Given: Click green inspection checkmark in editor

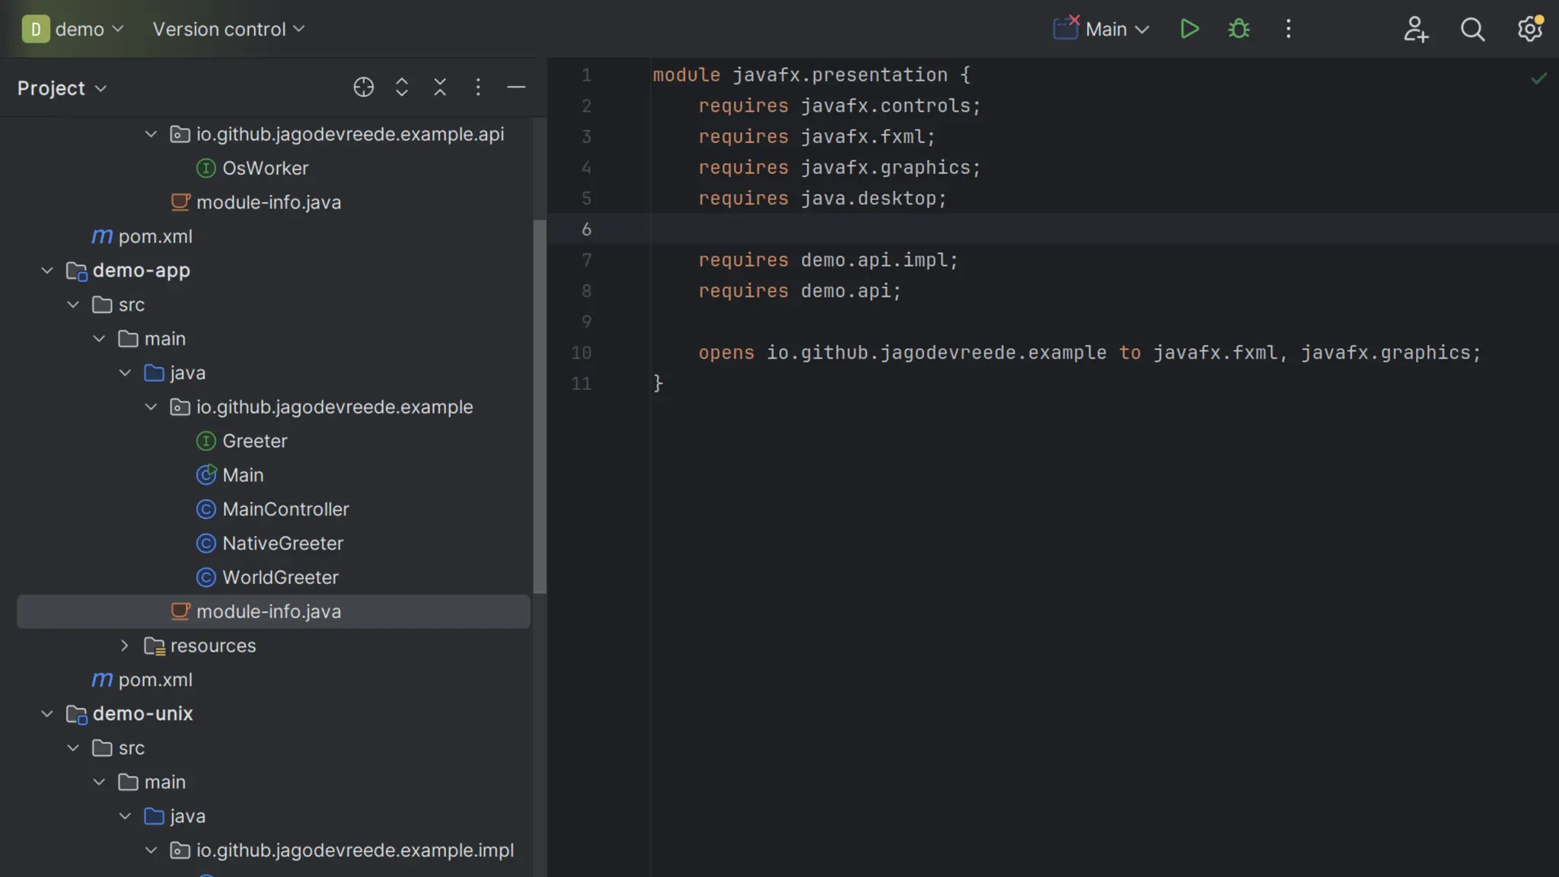Looking at the screenshot, I should pyautogui.click(x=1538, y=78).
